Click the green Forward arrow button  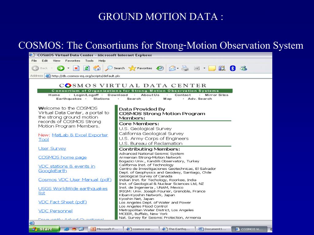pos(61,68)
